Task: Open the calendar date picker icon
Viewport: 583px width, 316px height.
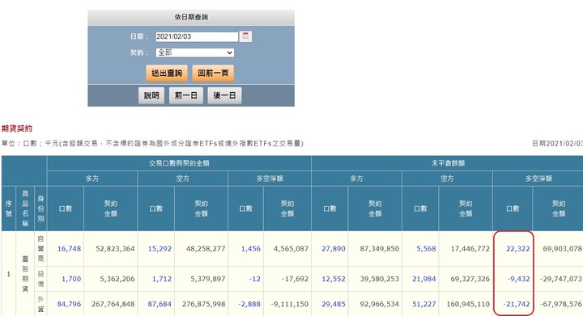Action: pos(245,36)
